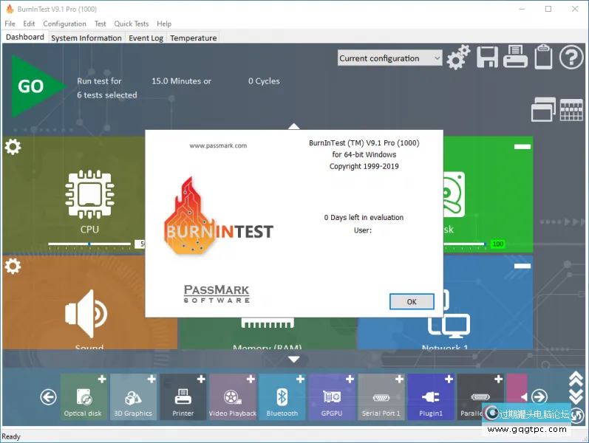The image size is (589, 443).
Task: Add the Optical disk test
Action: pyautogui.click(x=102, y=380)
